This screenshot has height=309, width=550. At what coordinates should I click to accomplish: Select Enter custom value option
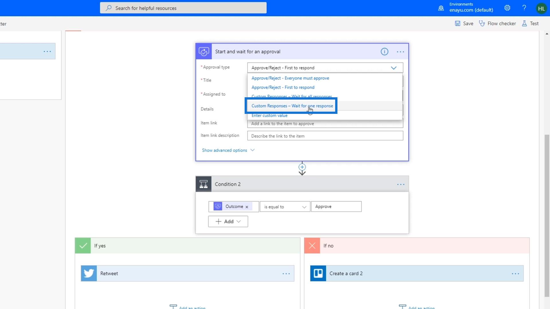[x=269, y=116]
